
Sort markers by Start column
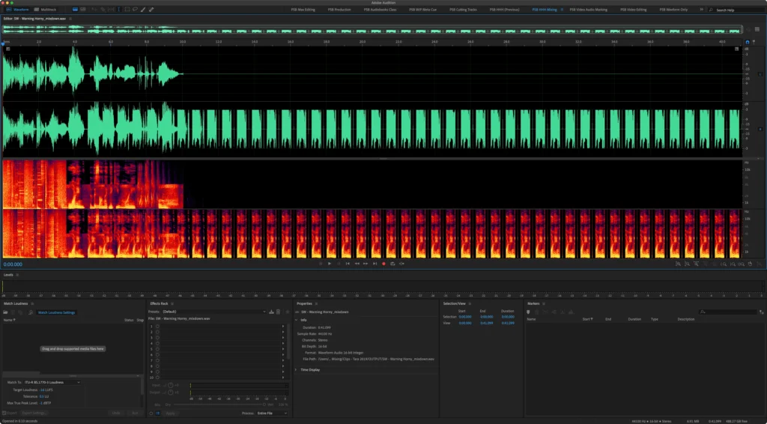pyautogui.click(x=587, y=319)
